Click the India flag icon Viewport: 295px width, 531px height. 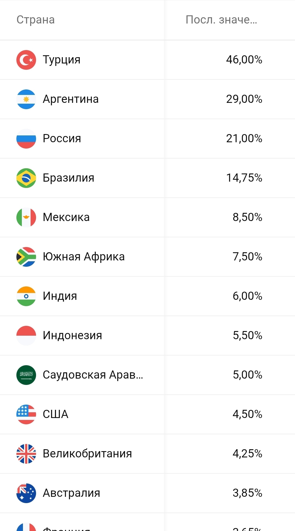(26, 296)
